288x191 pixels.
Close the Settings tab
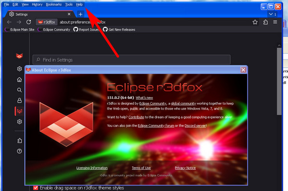[x=69, y=14]
